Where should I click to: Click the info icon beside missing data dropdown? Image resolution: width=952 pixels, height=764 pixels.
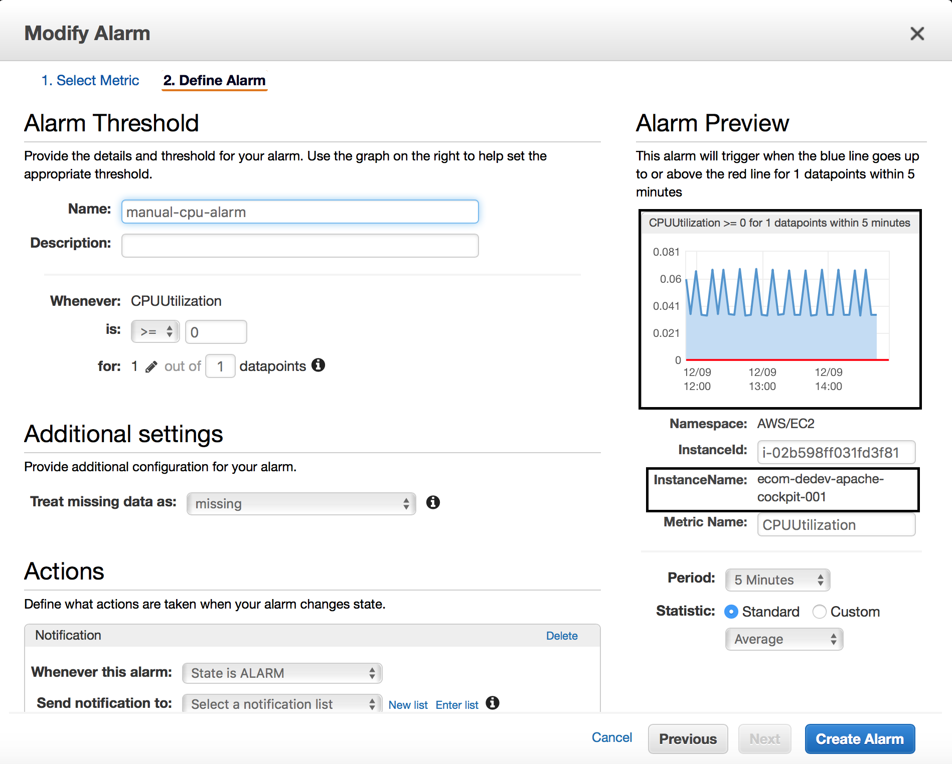433,502
